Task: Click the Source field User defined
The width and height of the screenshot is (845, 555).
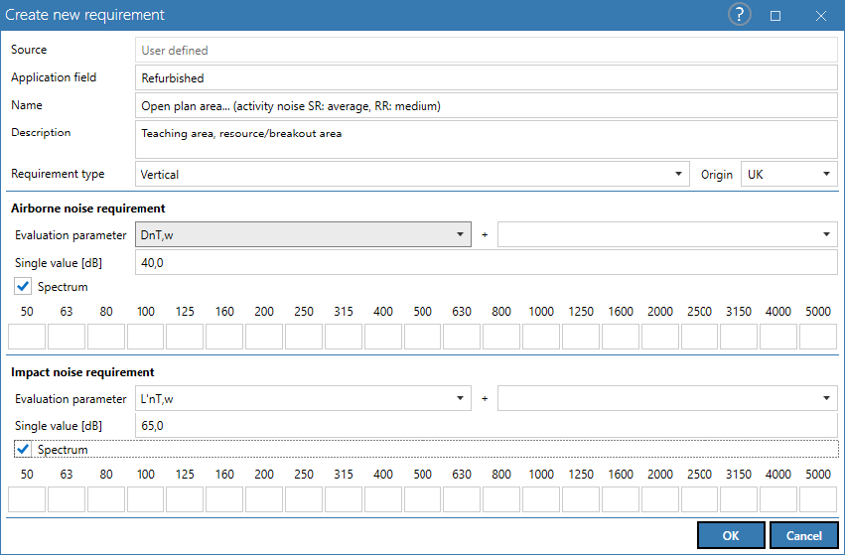Action: coord(487,50)
